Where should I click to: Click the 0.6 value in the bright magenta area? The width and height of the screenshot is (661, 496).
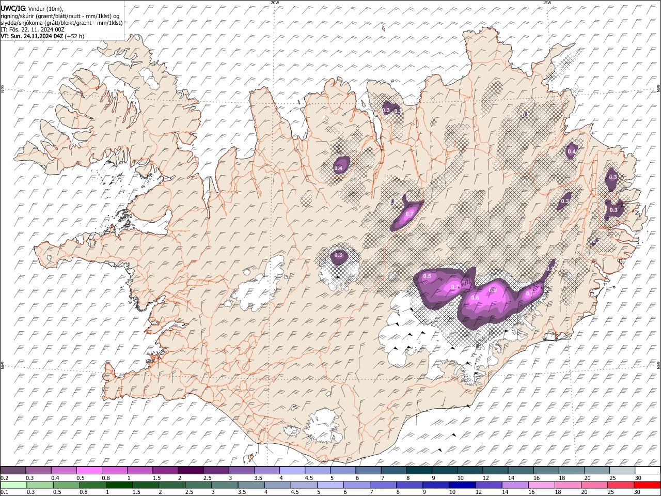(475, 298)
